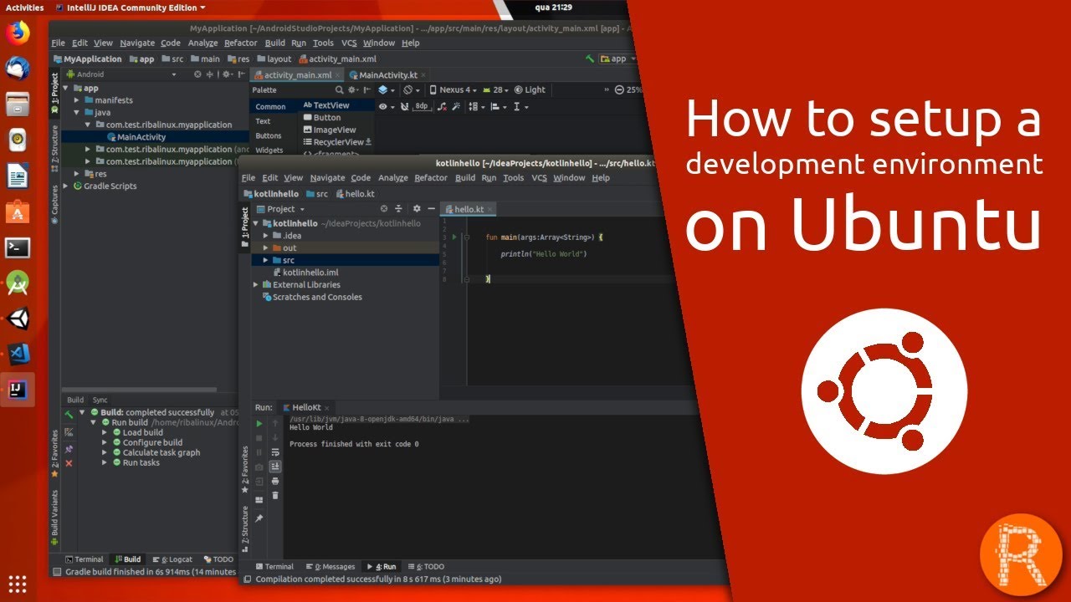Click Collapse All icon in kotlinhello Project panel

click(398, 209)
